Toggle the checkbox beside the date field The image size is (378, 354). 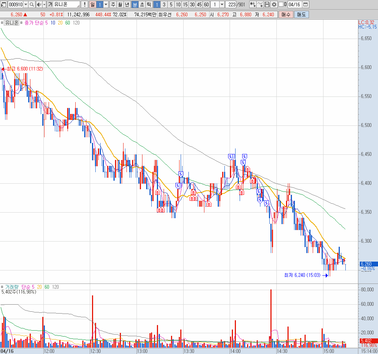click(x=281, y=4)
